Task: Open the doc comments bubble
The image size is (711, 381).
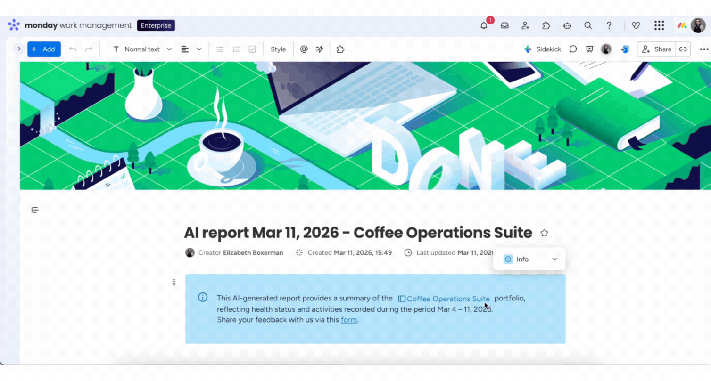Action: click(573, 49)
